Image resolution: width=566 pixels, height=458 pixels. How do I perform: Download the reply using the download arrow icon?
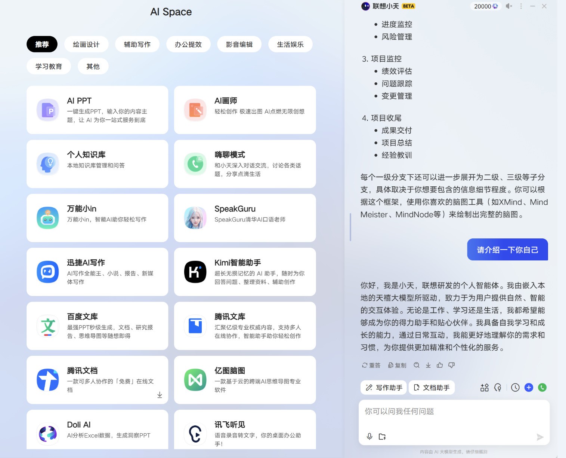click(x=428, y=365)
